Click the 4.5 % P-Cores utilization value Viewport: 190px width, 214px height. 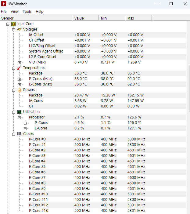79,123
